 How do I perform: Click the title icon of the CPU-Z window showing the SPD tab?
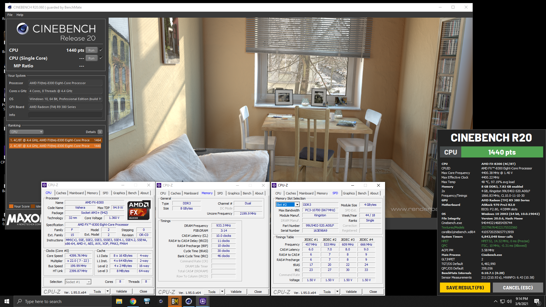[274, 185]
